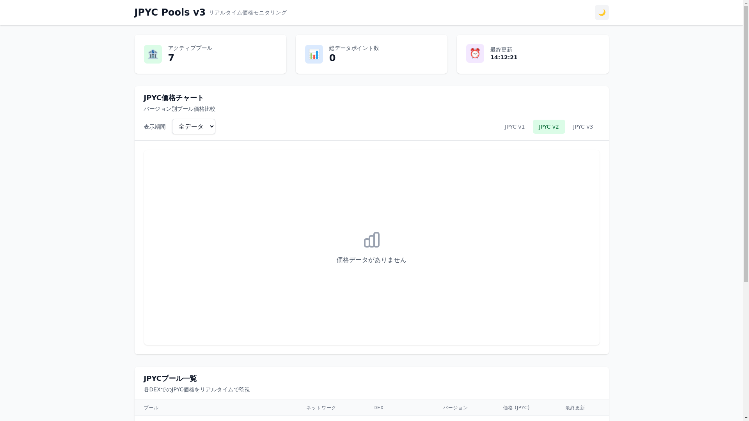Click the alarm clock icon in the 最終更新 card
This screenshot has width=749, height=421.
(475, 53)
